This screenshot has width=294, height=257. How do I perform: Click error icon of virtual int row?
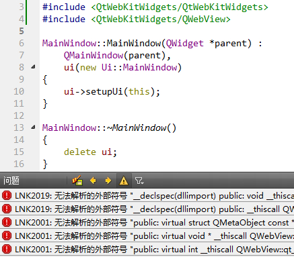pos(7,249)
